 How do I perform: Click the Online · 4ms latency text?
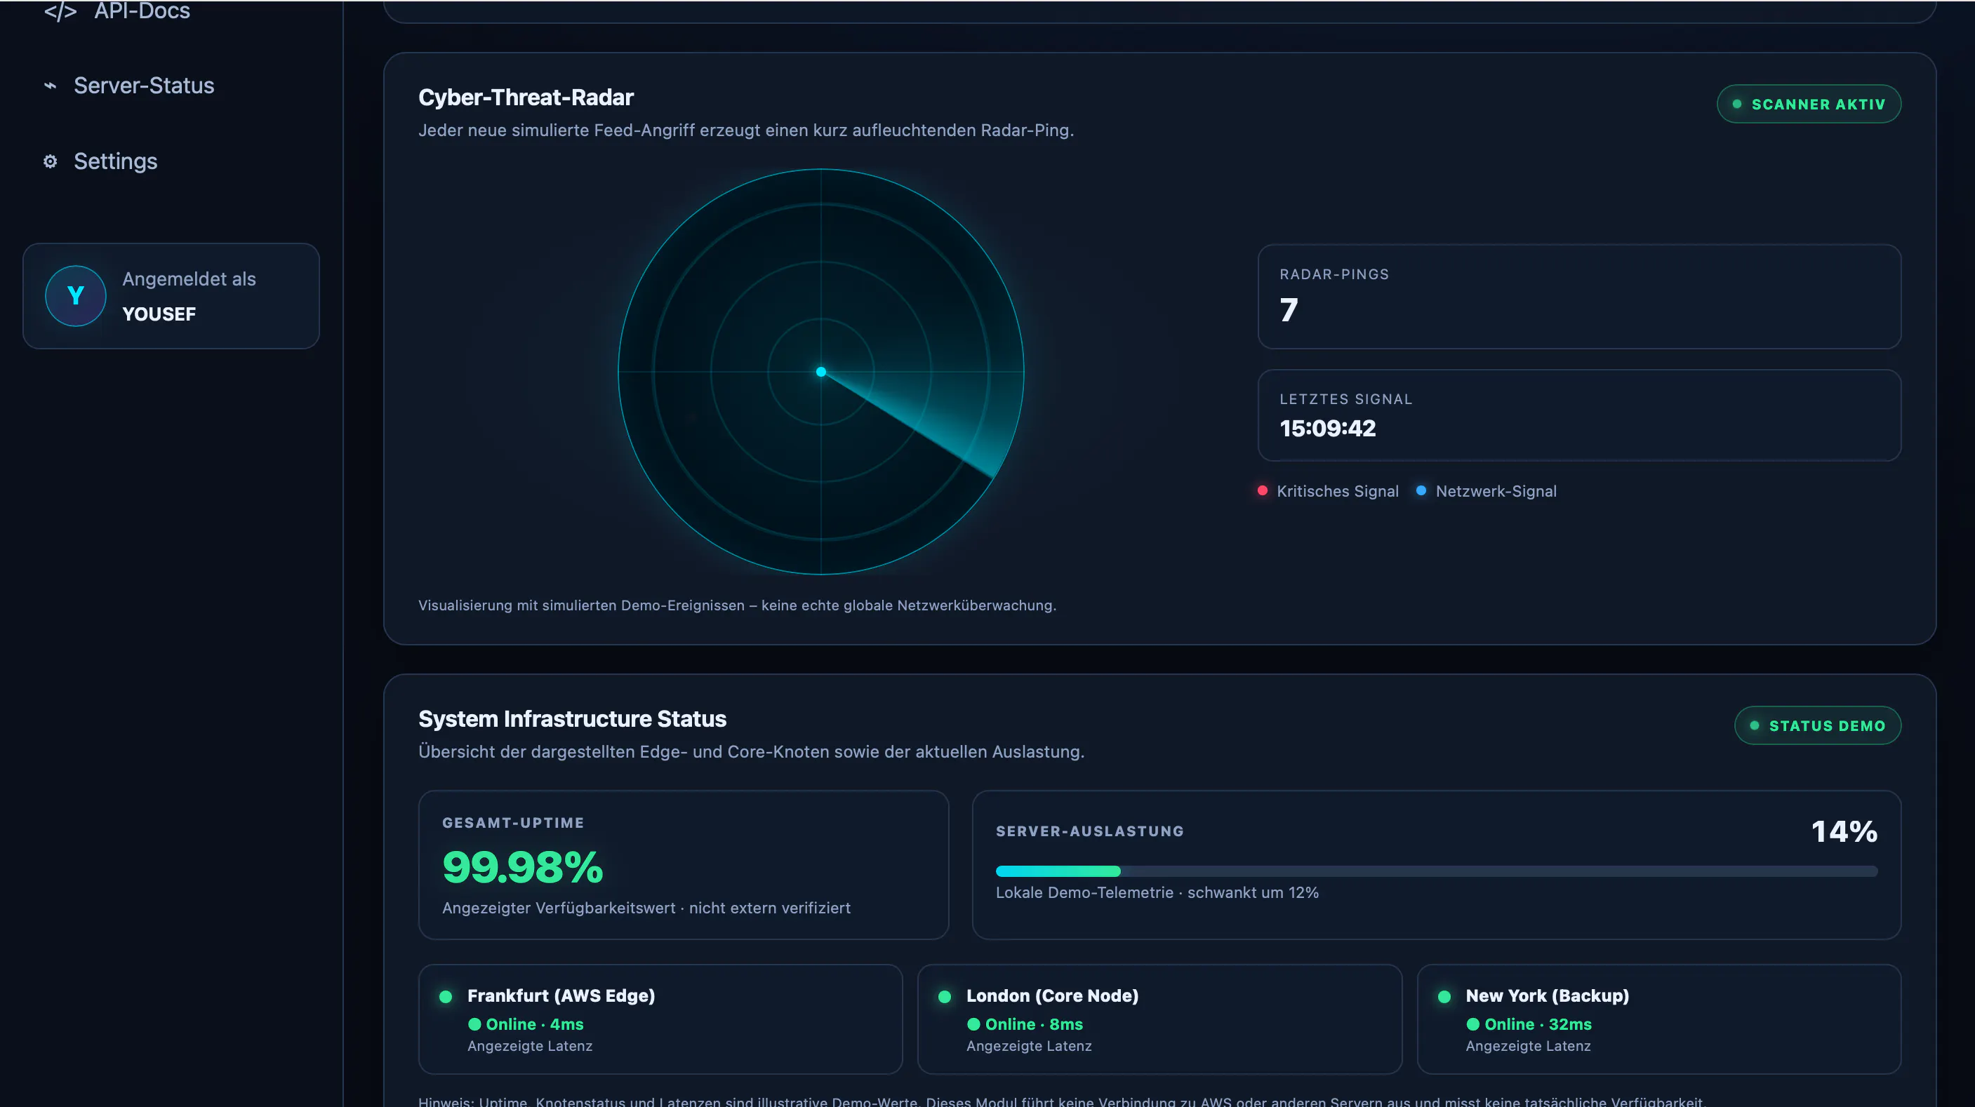[526, 1024]
